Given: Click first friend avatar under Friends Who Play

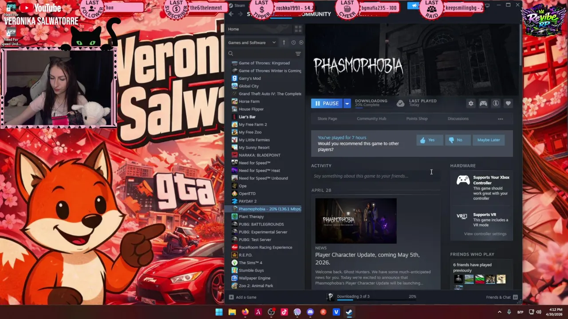Looking at the screenshot, I should [x=458, y=279].
